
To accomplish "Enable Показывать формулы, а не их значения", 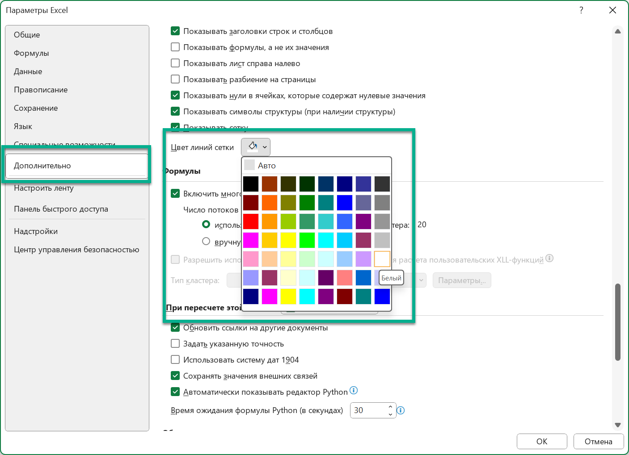I will 175,47.
